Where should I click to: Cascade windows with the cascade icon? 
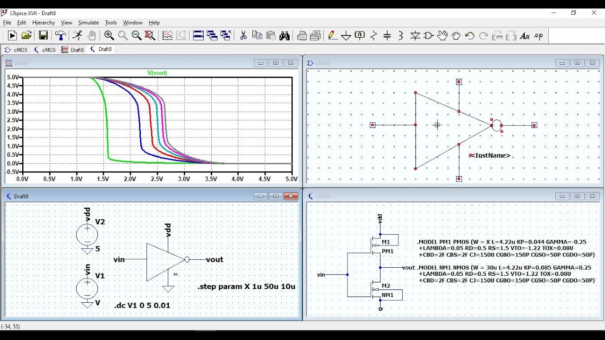point(212,35)
